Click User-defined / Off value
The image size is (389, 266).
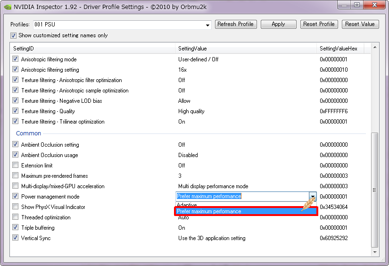pos(198,59)
